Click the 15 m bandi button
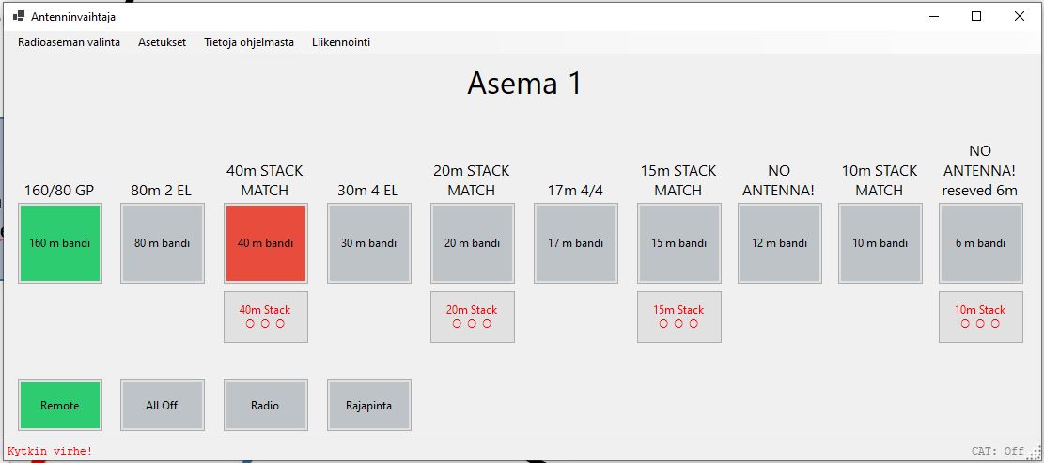Screen dimensions: 1044x463 (x=679, y=243)
